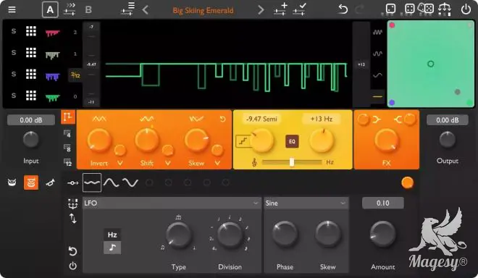Open the Sine waveform dropdown

pos(306,203)
